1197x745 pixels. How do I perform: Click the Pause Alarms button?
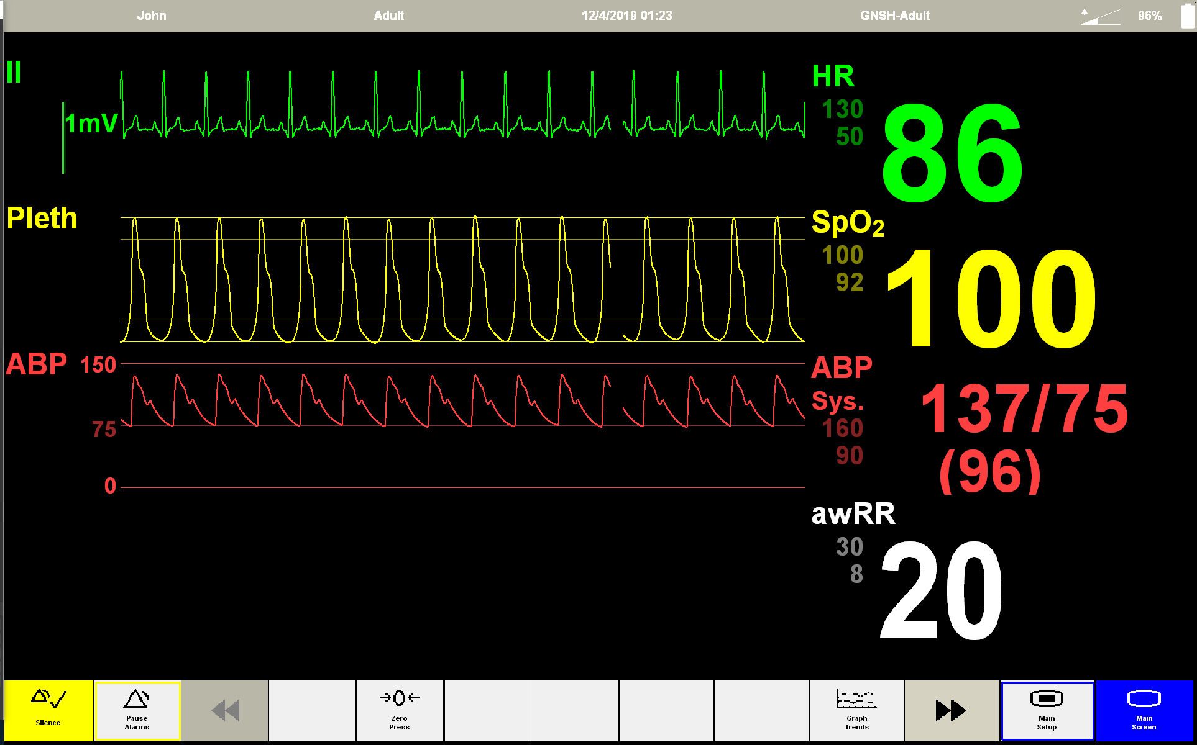point(137,710)
